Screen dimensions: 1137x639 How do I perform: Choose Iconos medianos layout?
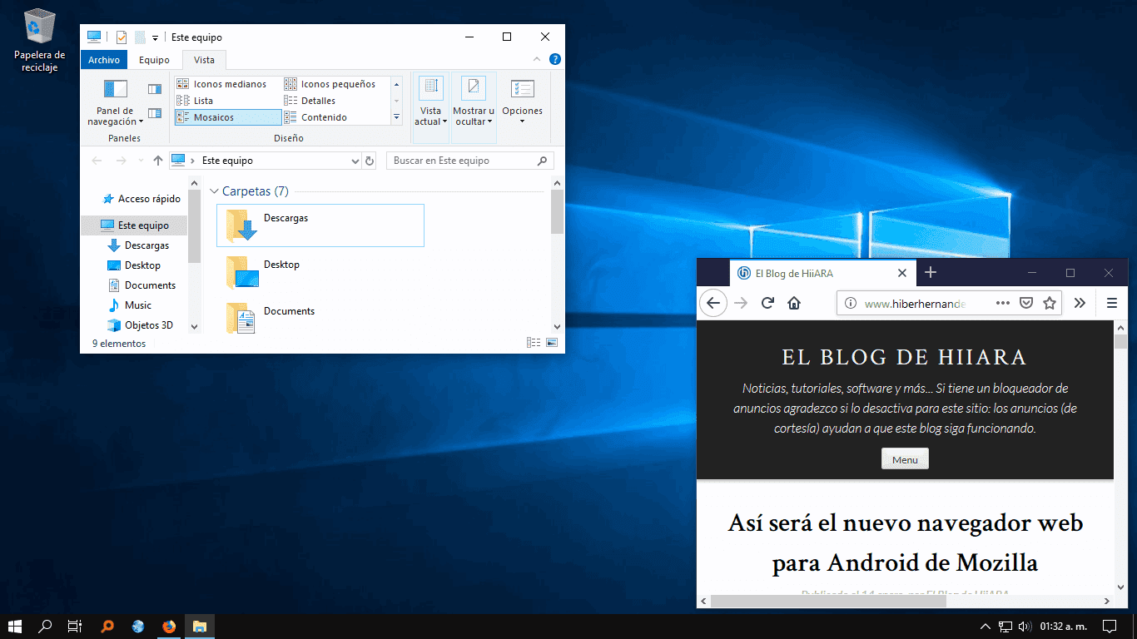point(228,84)
